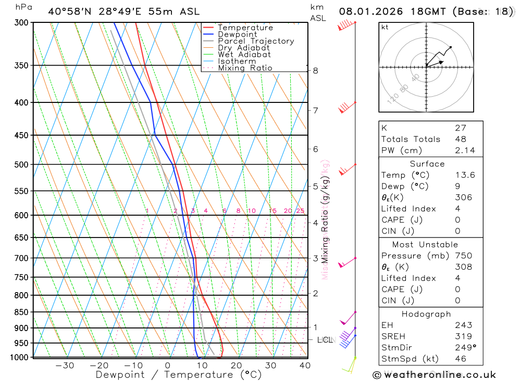Click the 550 pressure level label
Screen dimensions: 521x381
point(21,191)
